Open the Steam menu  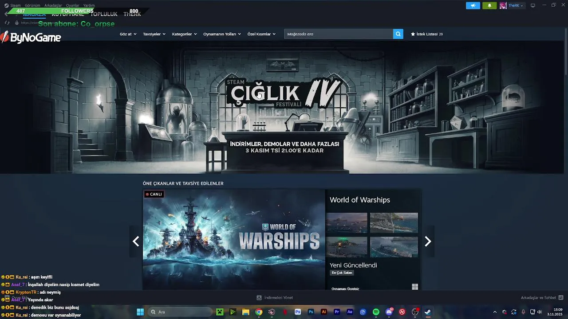coord(16,5)
